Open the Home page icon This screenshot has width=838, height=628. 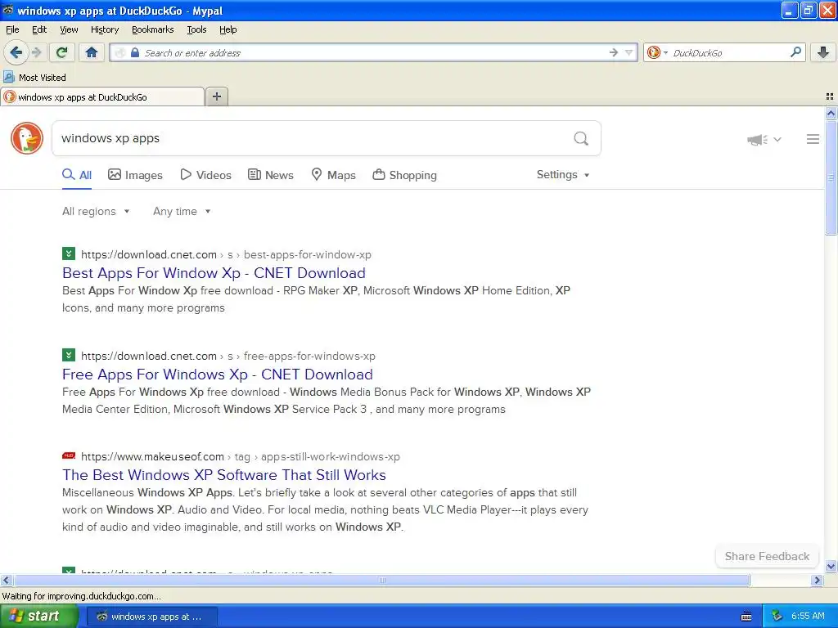coord(92,52)
